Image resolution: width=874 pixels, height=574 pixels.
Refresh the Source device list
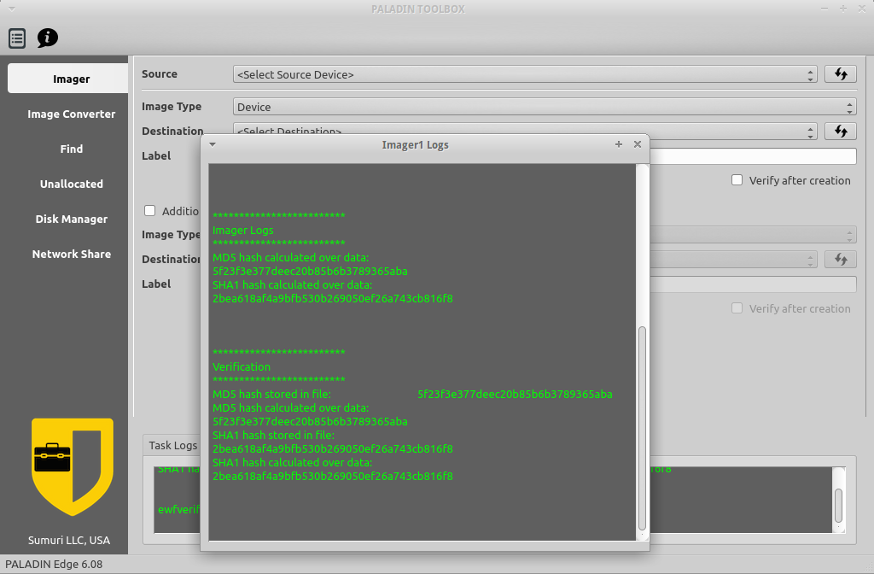841,74
